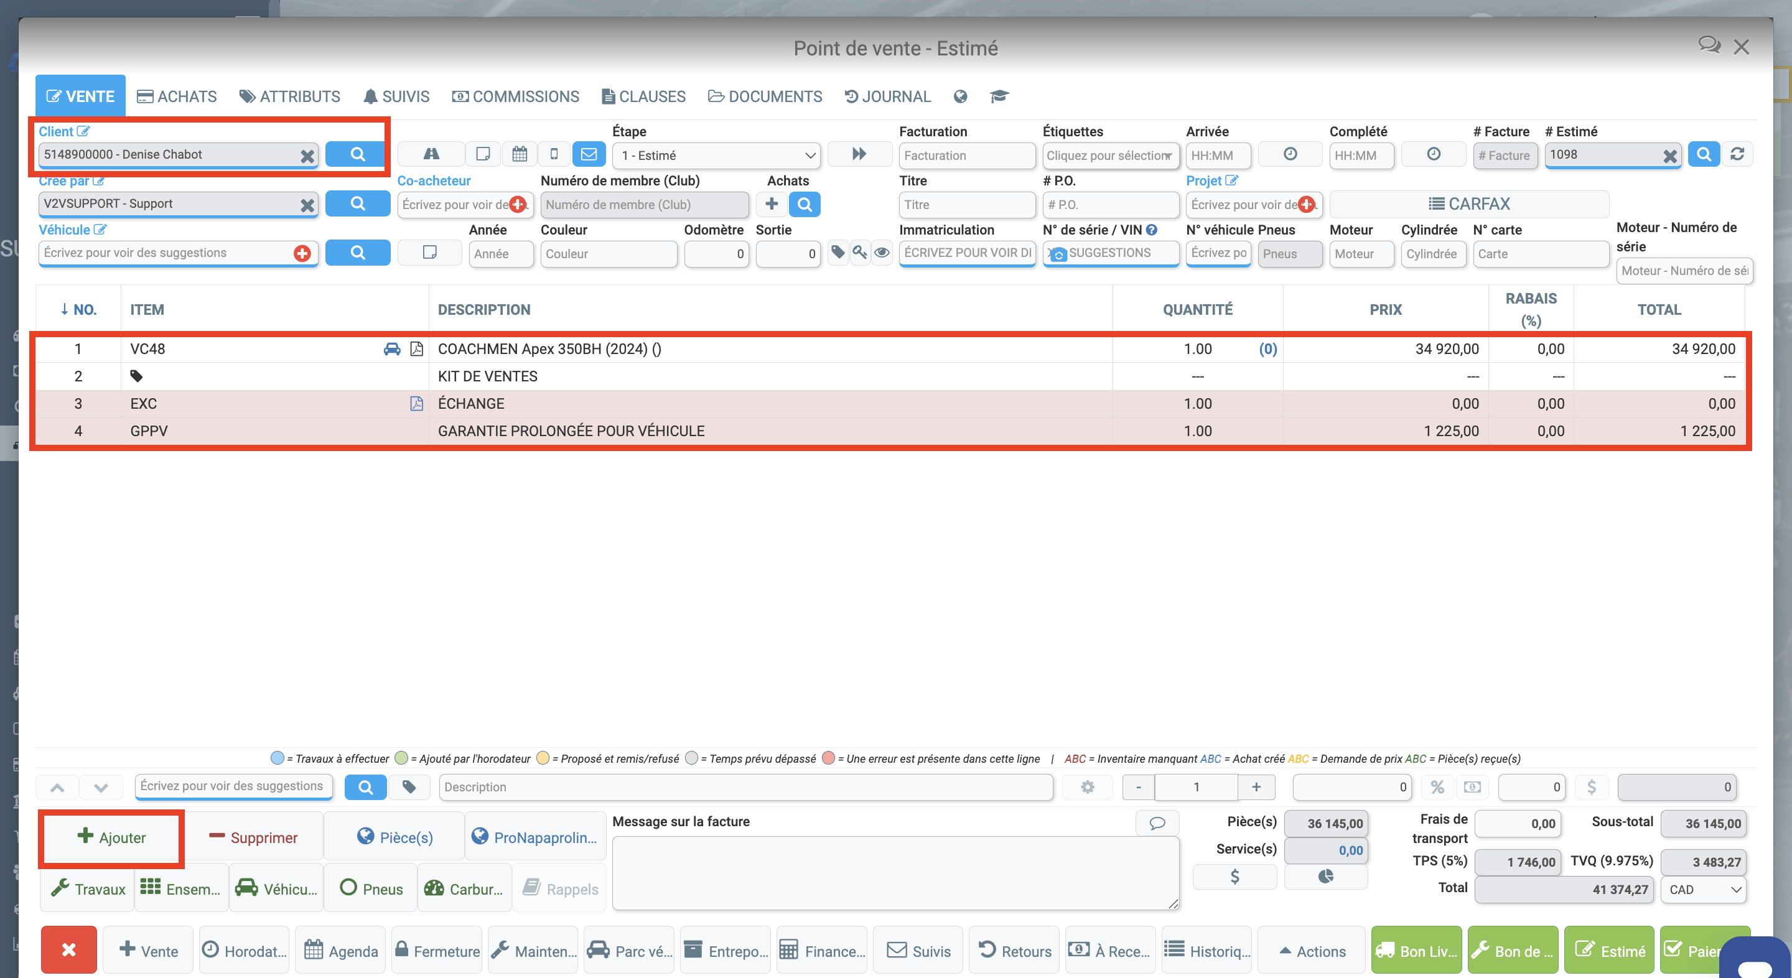Image resolution: width=1792 pixels, height=978 pixels.
Task: Click the Travaux button
Action: pyautogui.click(x=88, y=888)
